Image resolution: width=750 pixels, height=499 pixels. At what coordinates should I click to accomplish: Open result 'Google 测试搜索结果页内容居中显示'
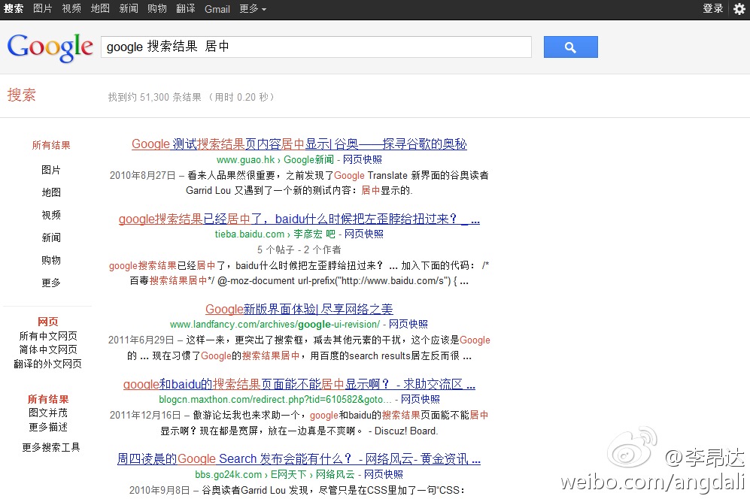pyautogui.click(x=299, y=144)
